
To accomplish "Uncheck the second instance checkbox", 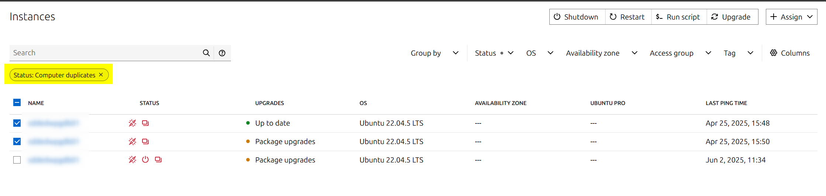I will [x=17, y=141].
